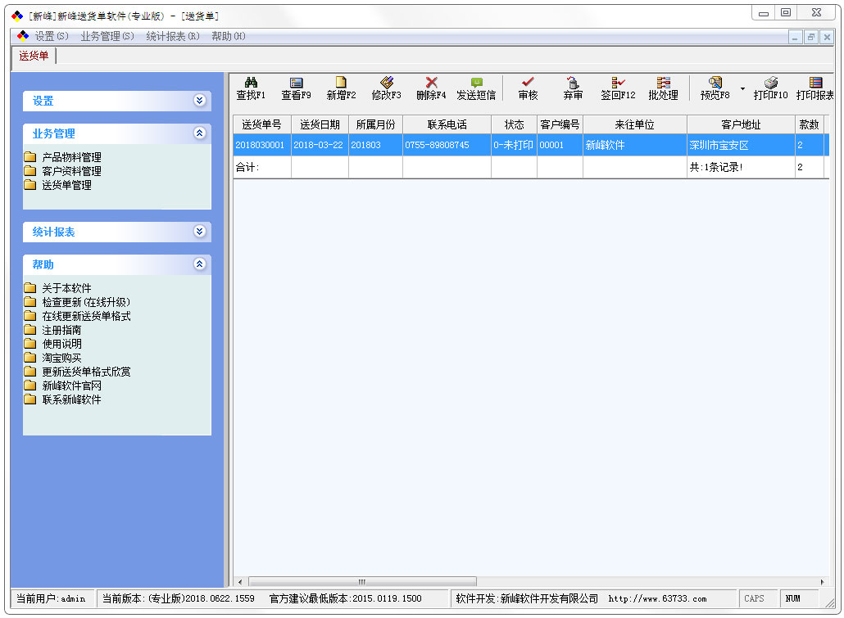Image resolution: width=844 pixels, height=618 pixels.
Task: Click the month cell 201803
Action: point(375,145)
